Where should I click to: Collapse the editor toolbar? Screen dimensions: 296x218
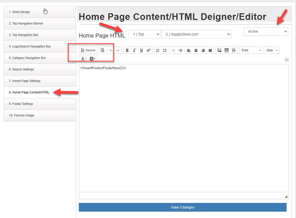click(287, 60)
